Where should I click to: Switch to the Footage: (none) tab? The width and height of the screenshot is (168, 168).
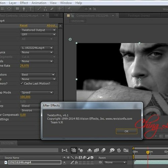(x=139, y=15)
